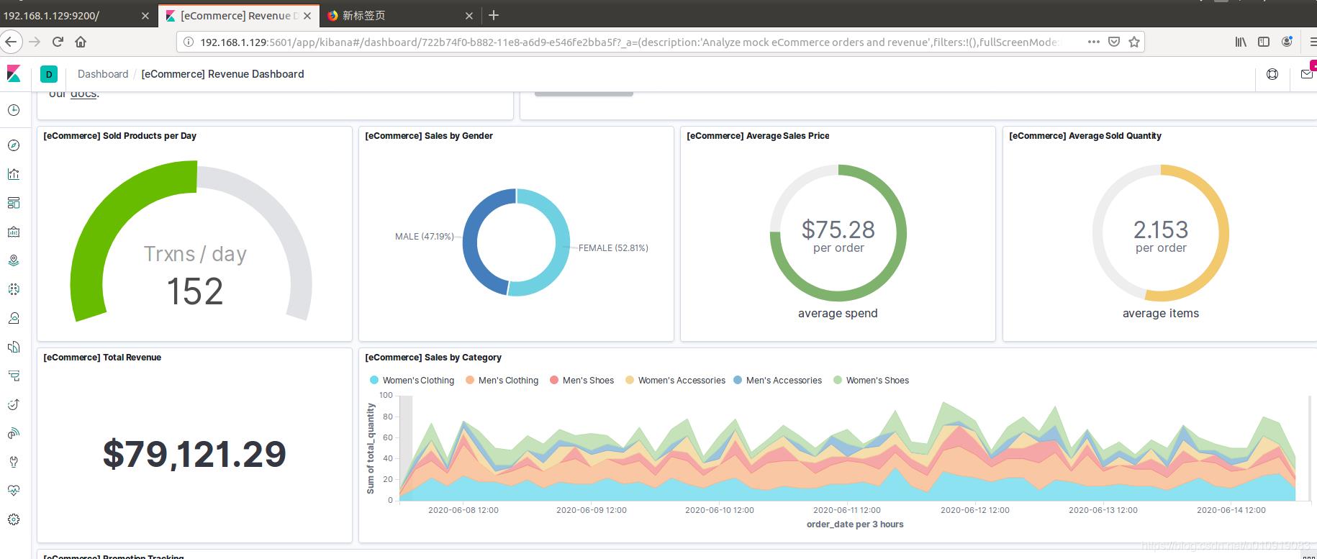Close the 192.168.1.129:9200 tab
Image resolution: width=1317 pixels, height=559 pixels.
point(145,15)
